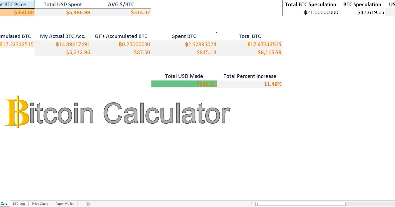Viewport: 395px width, 207px height.
Task: Click the Total USD Made header
Action: (x=184, y=76)
